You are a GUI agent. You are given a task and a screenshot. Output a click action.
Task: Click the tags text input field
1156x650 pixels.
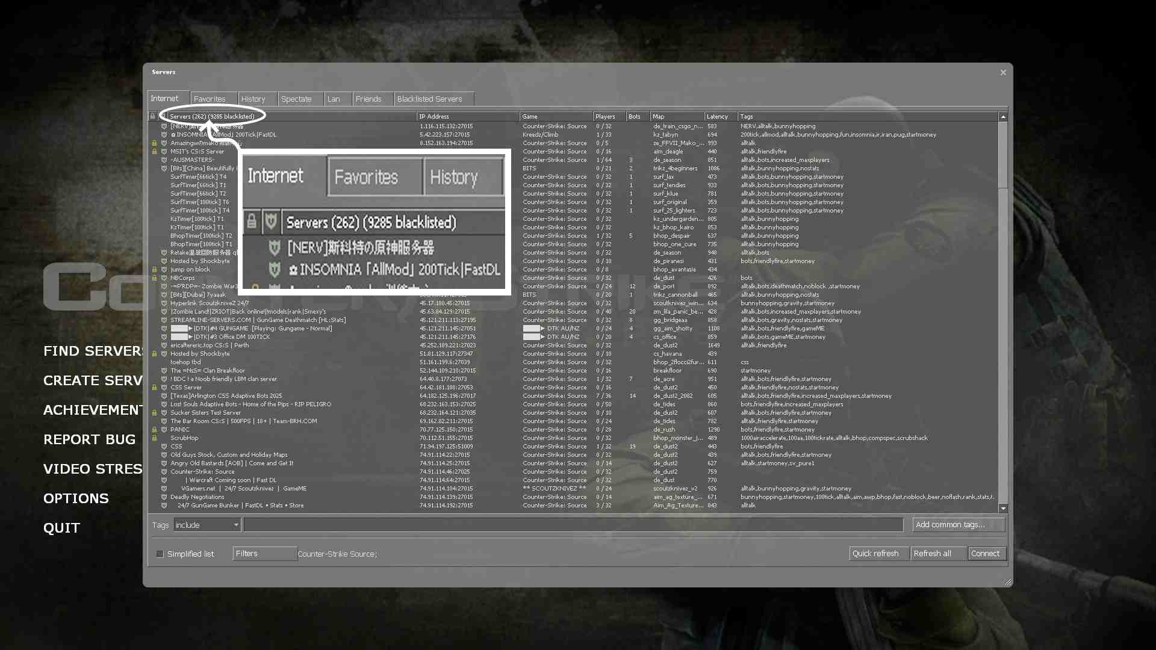[x=572, y=525]
